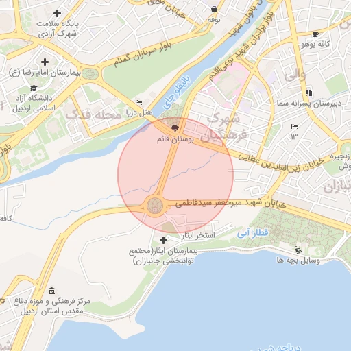Select the خیابان شهید میرجعفر سیدفاطمی street label
The height and width of the screenshot is (351, 351).
230,203
